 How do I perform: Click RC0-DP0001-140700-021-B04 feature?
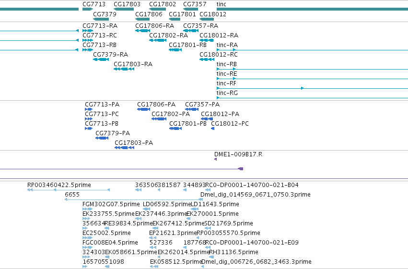[x=208, y=190]
